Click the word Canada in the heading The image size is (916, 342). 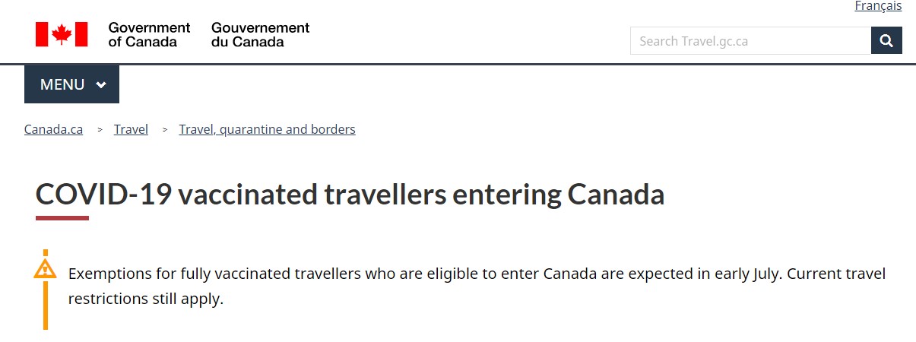point(616,195)
